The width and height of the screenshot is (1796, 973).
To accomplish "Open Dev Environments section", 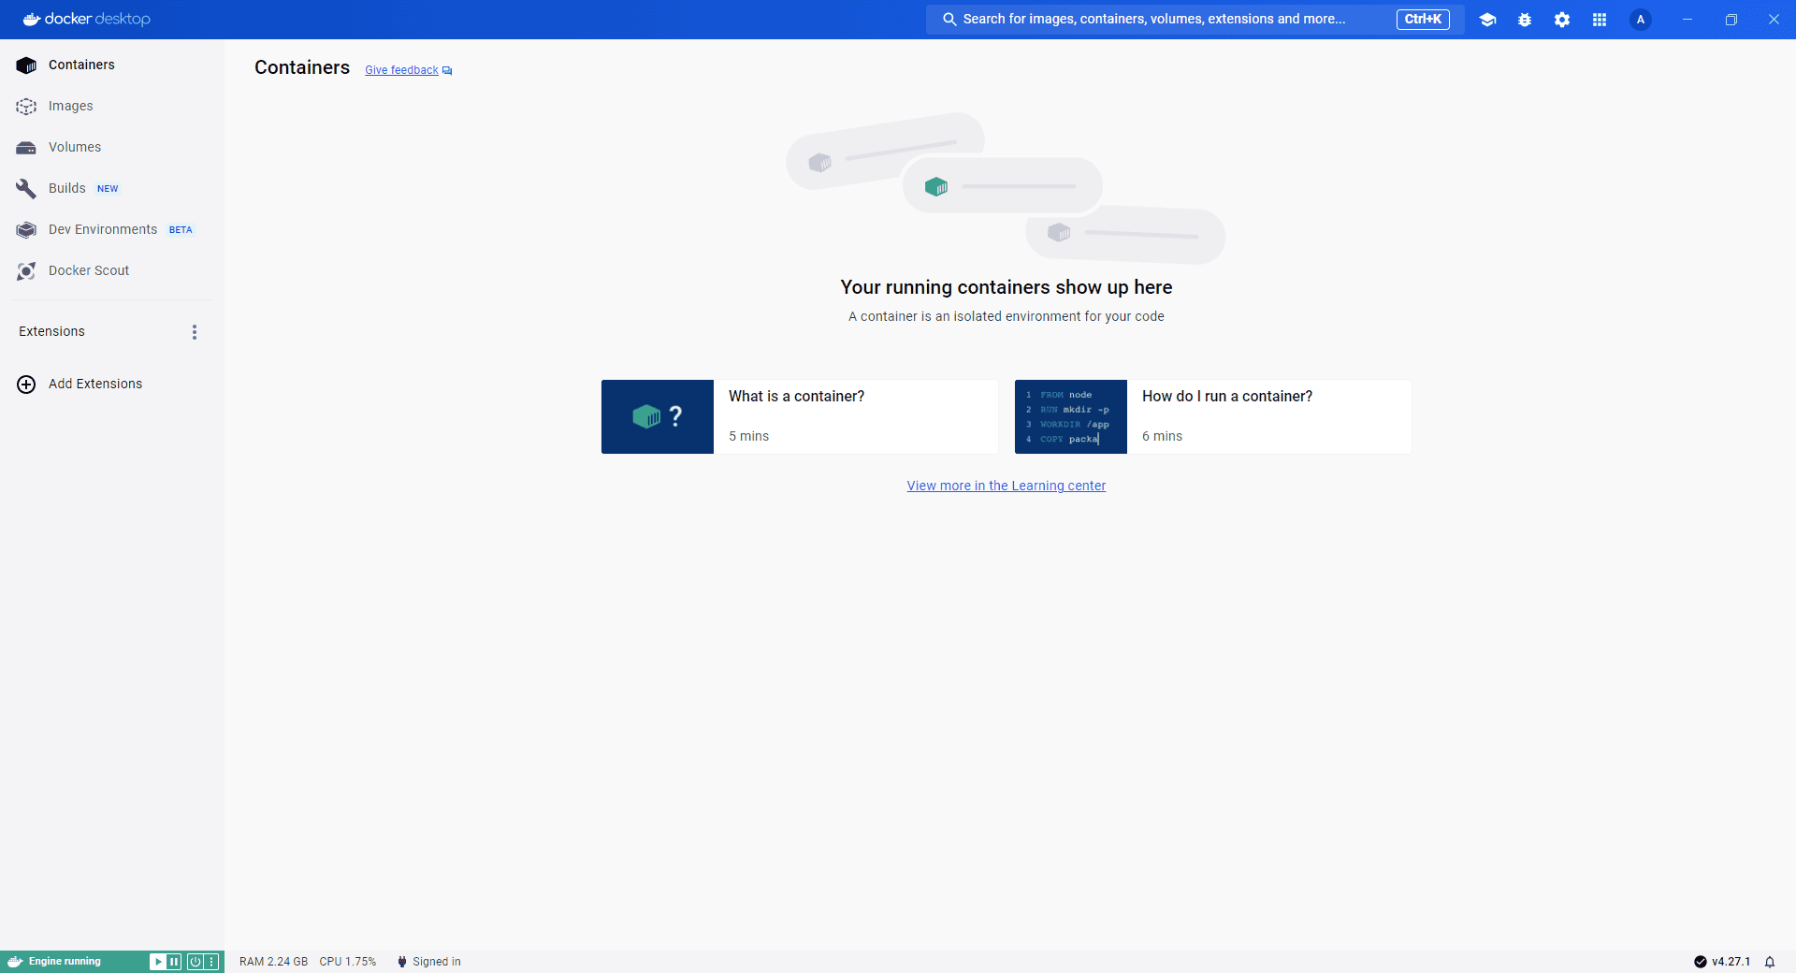I will pos(112,229).
